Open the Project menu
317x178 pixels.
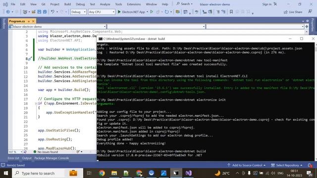click(x=54, y=4)
